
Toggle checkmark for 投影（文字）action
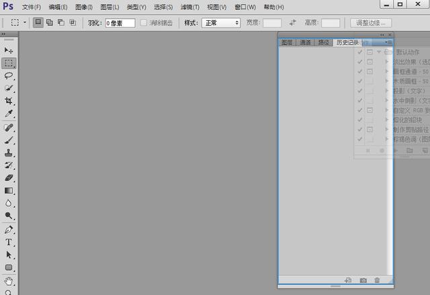360,91
